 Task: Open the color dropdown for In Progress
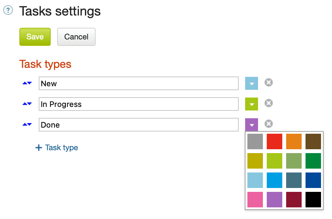tap(252, 104)
